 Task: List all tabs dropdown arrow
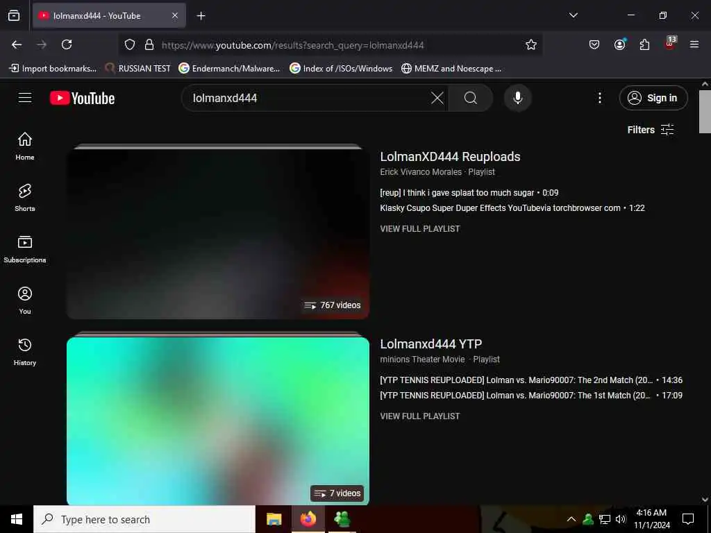click(573, 15)
